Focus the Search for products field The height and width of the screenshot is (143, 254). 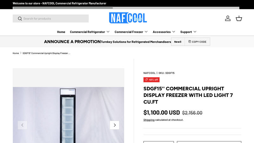[x=55, y=18]
